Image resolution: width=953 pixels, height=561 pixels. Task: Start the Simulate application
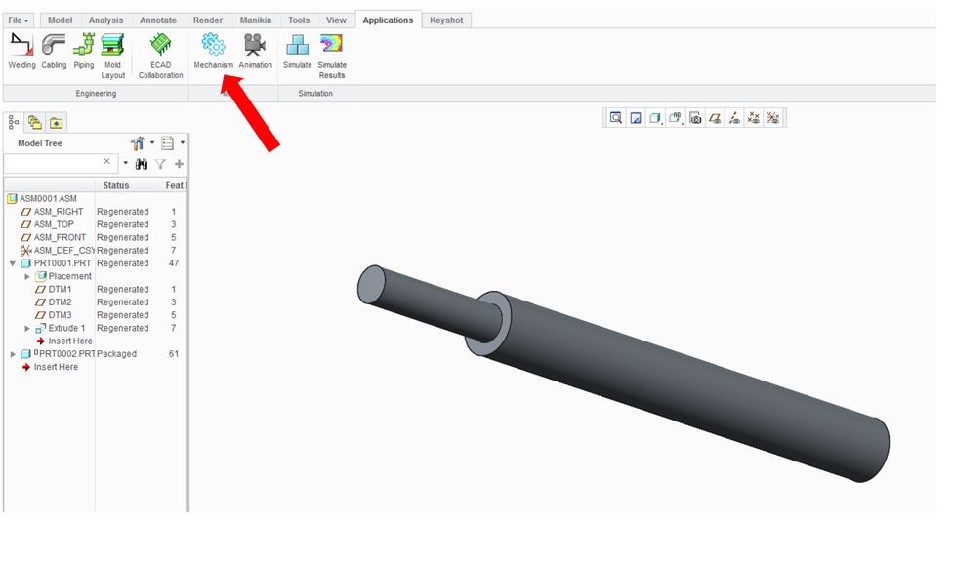tap(297, 52)
